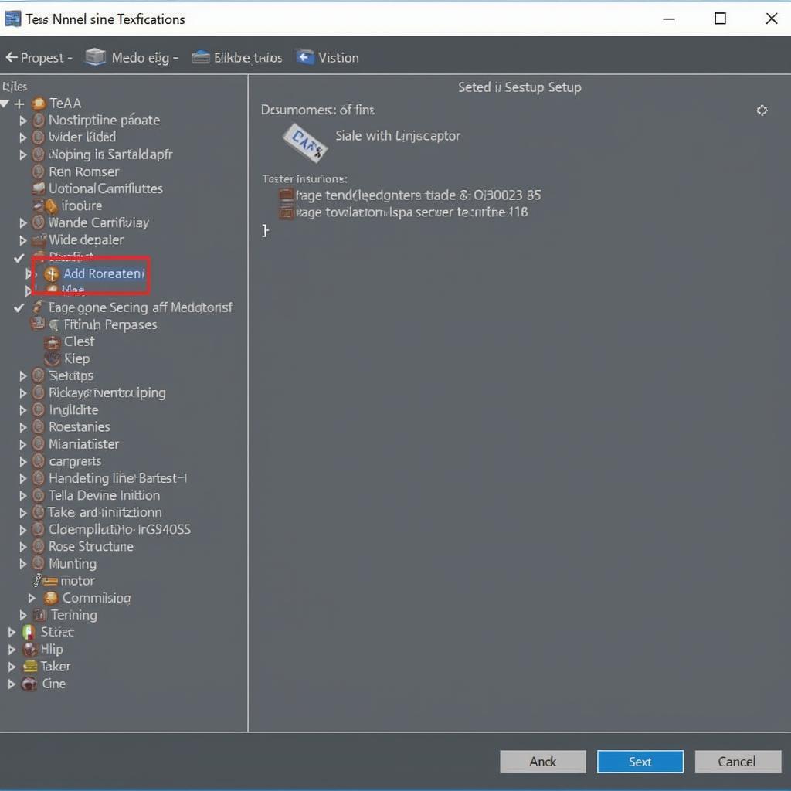
Task: Click the window title bar app icon
Action: coord(12,19)
